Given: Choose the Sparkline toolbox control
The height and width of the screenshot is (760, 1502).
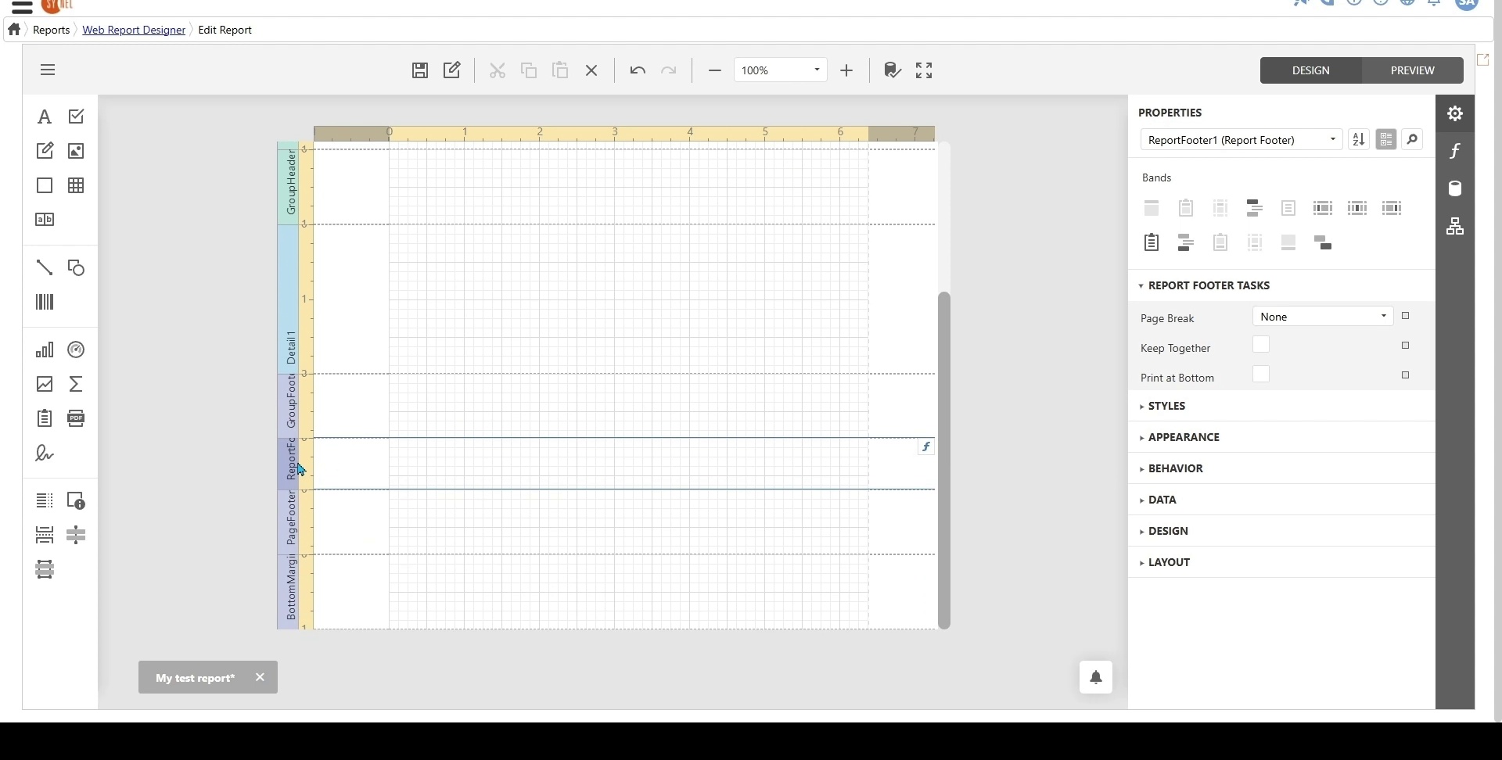Looking at the screenshot, I should 45,385.
